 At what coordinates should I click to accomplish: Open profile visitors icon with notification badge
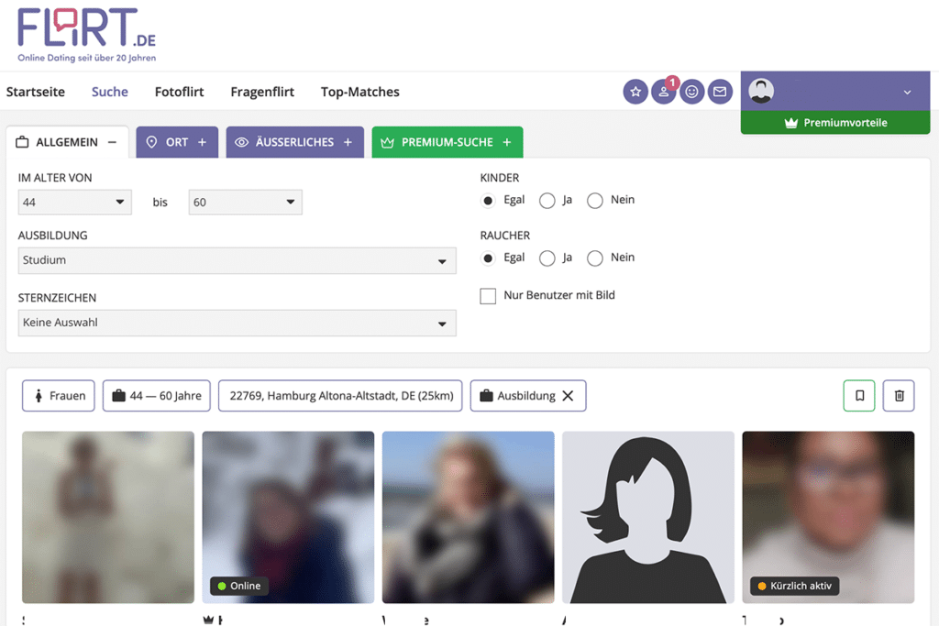click(x=663, y=92)
